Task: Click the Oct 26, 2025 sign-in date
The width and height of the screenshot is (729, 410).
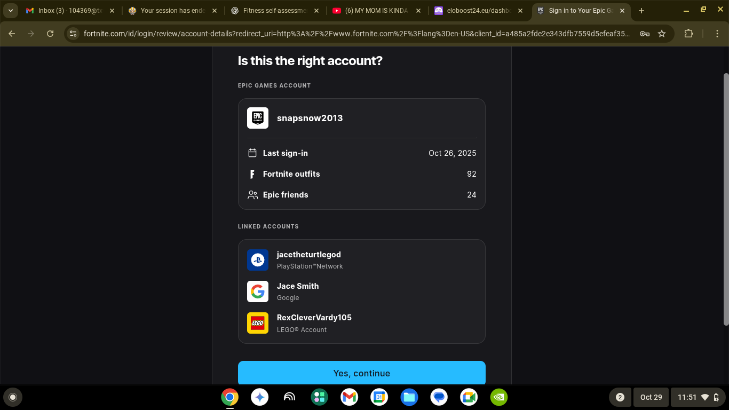Action: pos(453,153)
